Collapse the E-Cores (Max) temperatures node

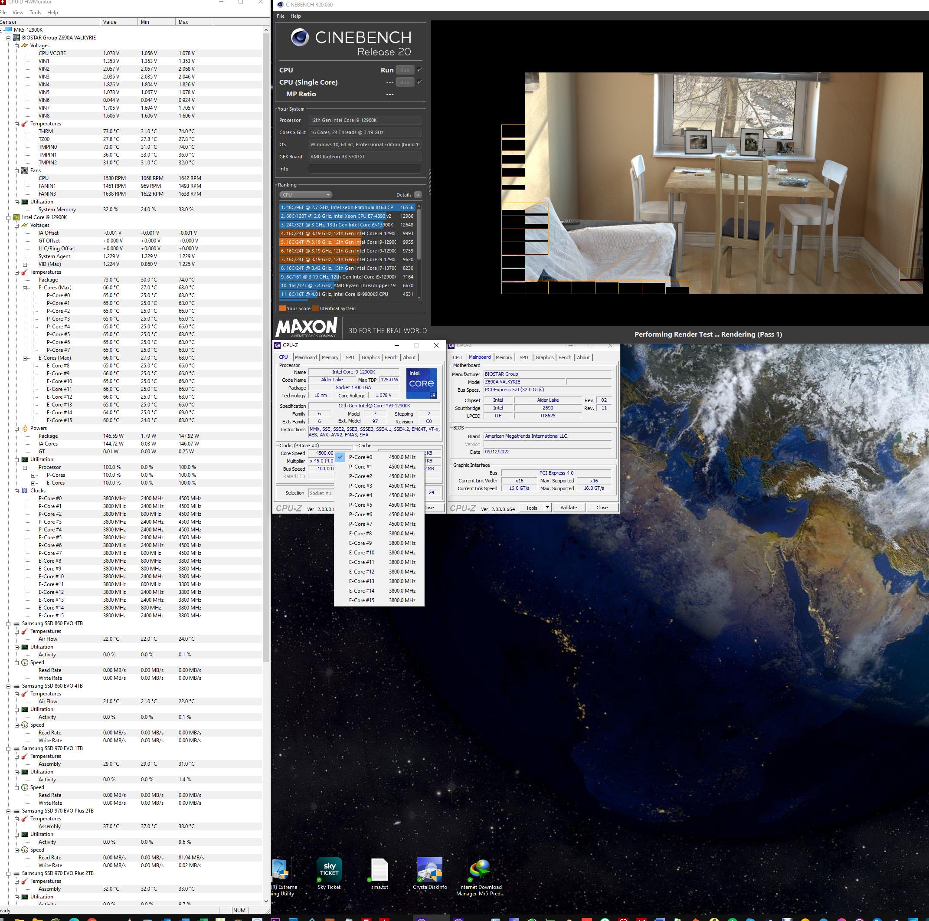(x=25, y=358)
